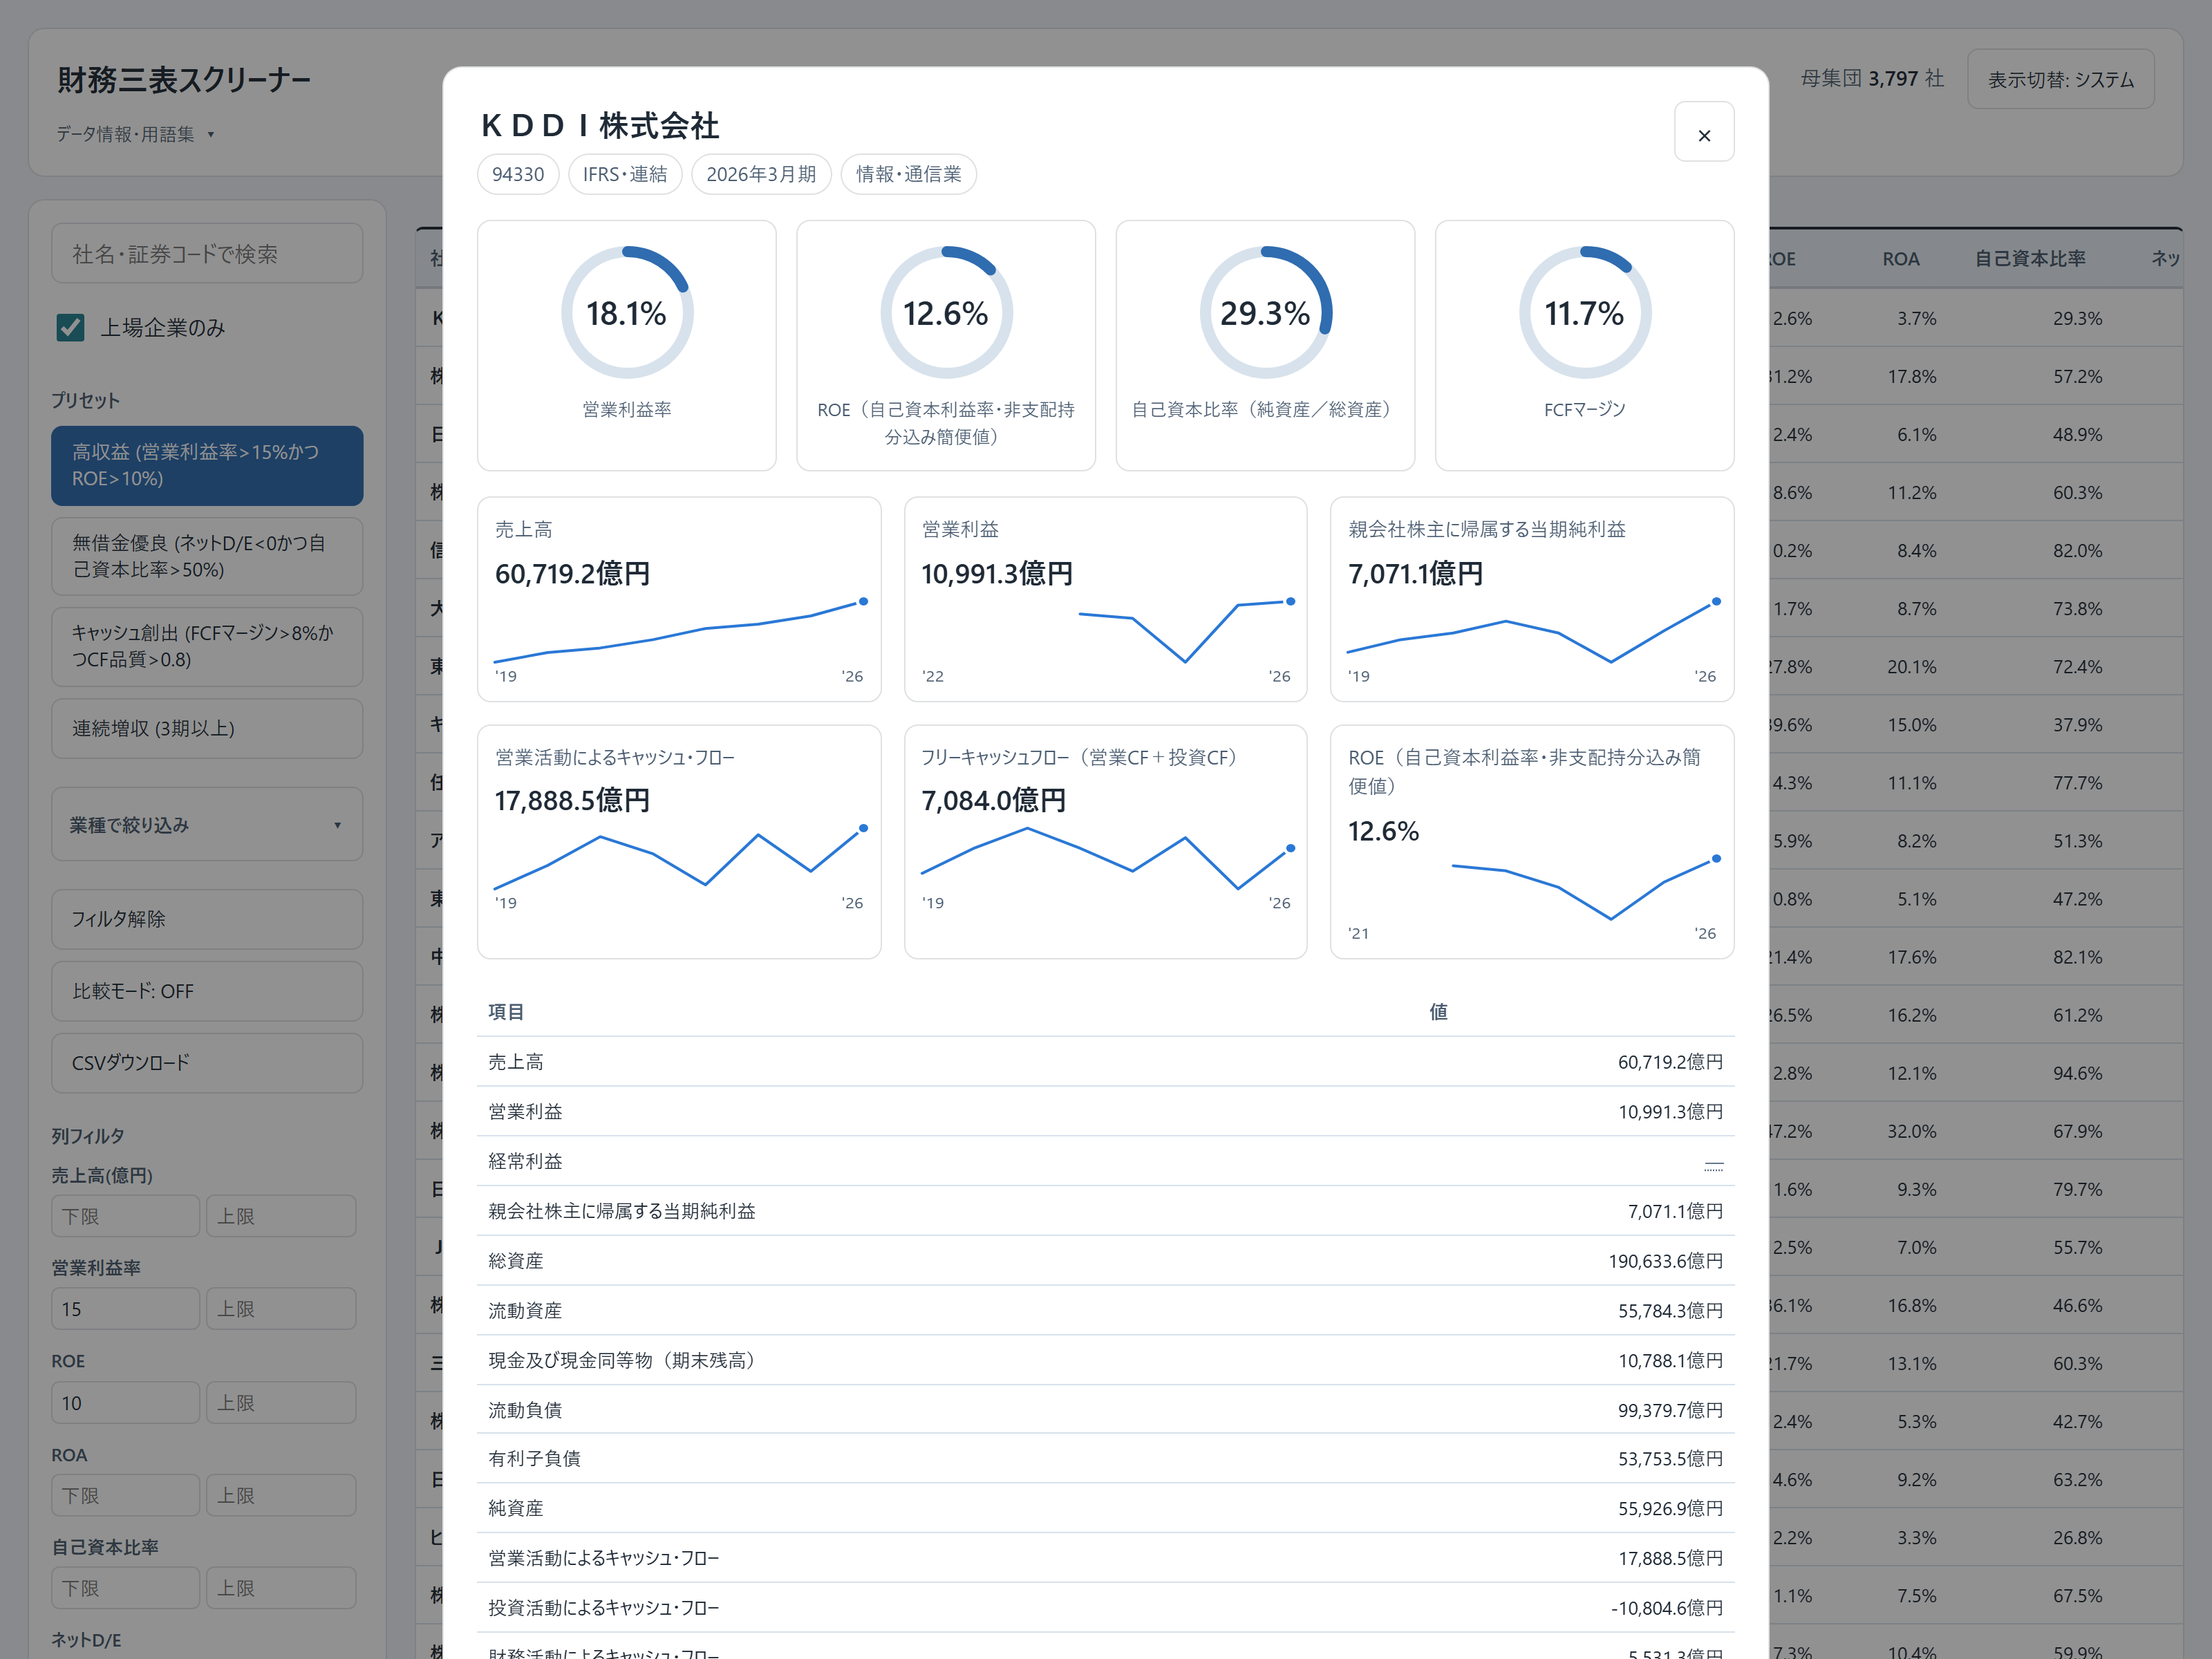
Task: Click the 自己資本比率 29.3% gauge ring
Action: click(1265, 312)
